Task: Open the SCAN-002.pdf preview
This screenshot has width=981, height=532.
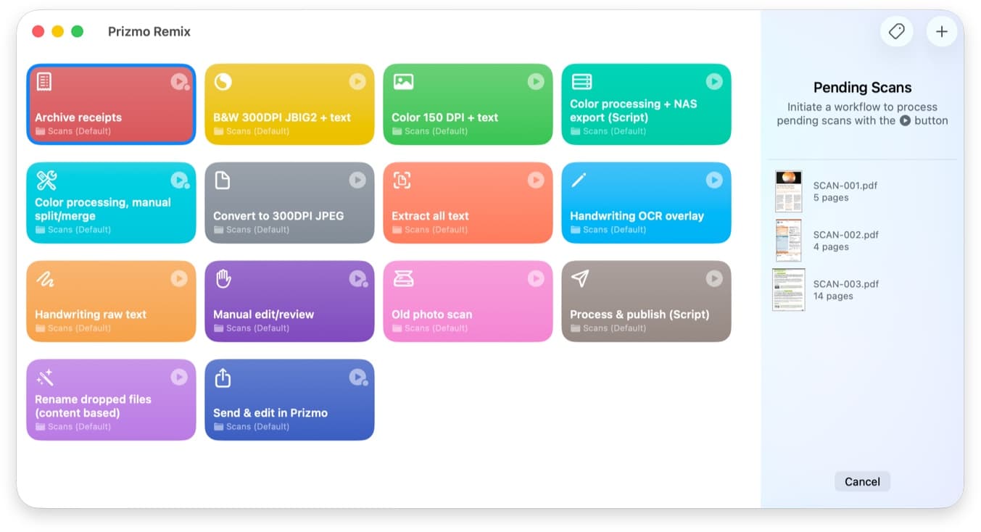Action: tap(788, 241)
